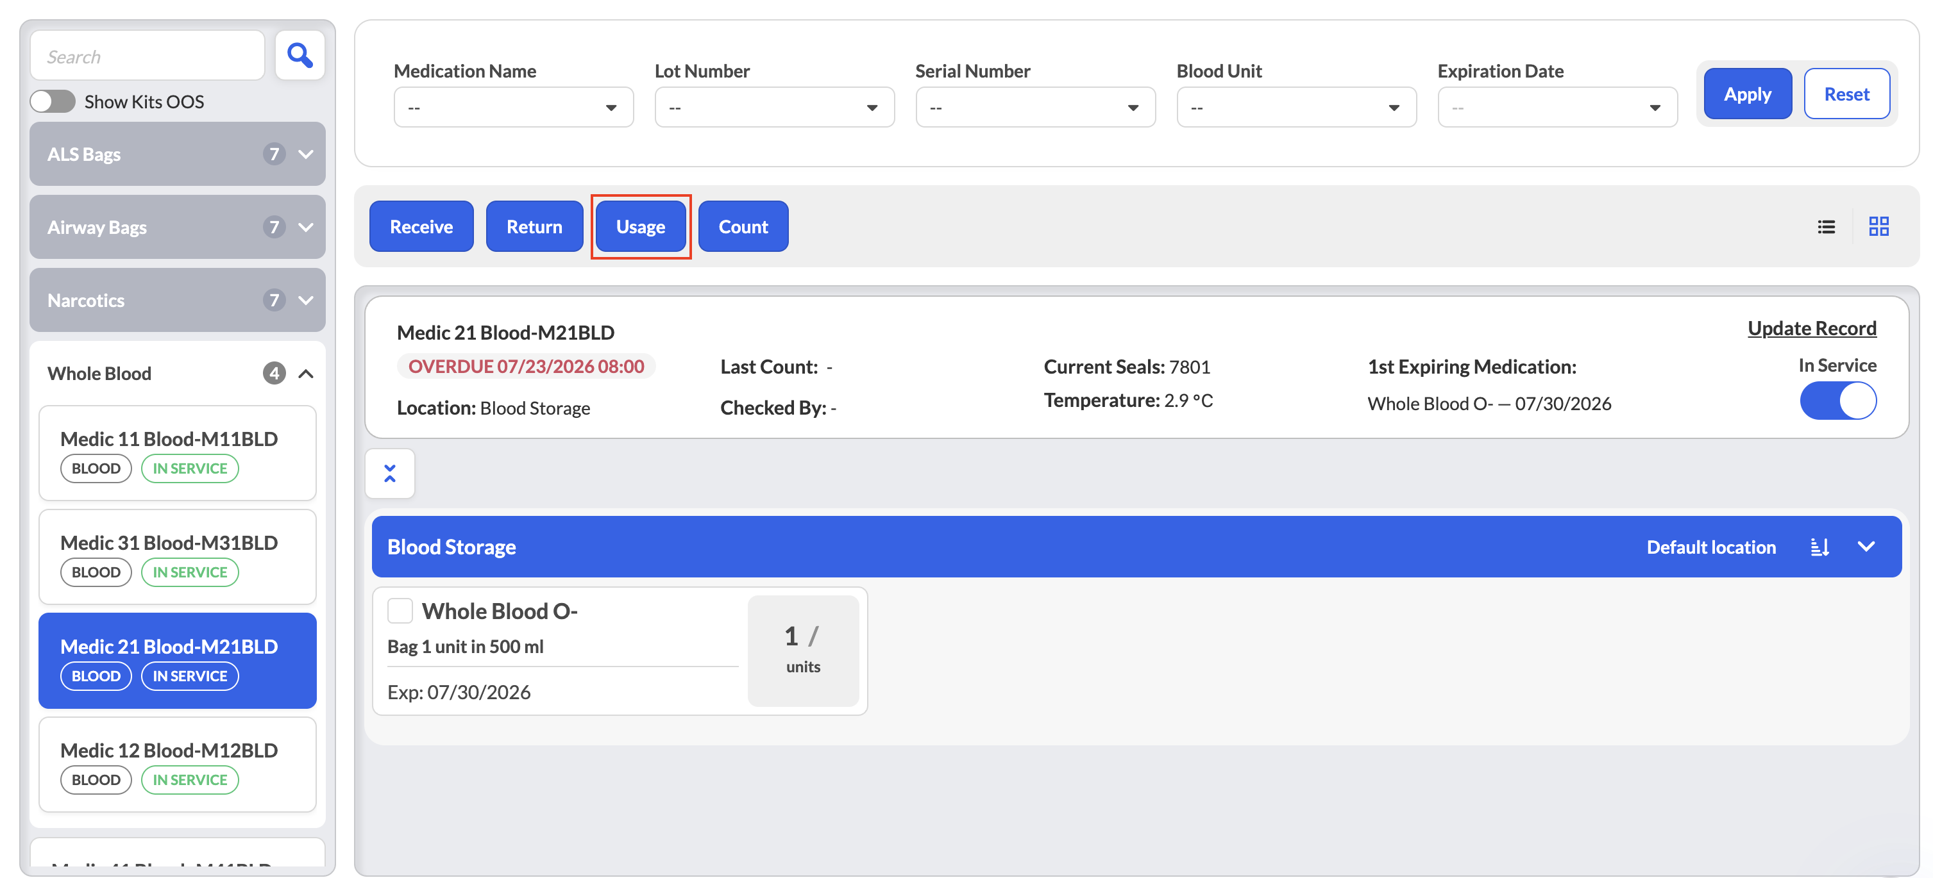This screenshot has height=878, width=1933.
Task: Click the magnifying glass search icon
Action: tap(300, 56)
